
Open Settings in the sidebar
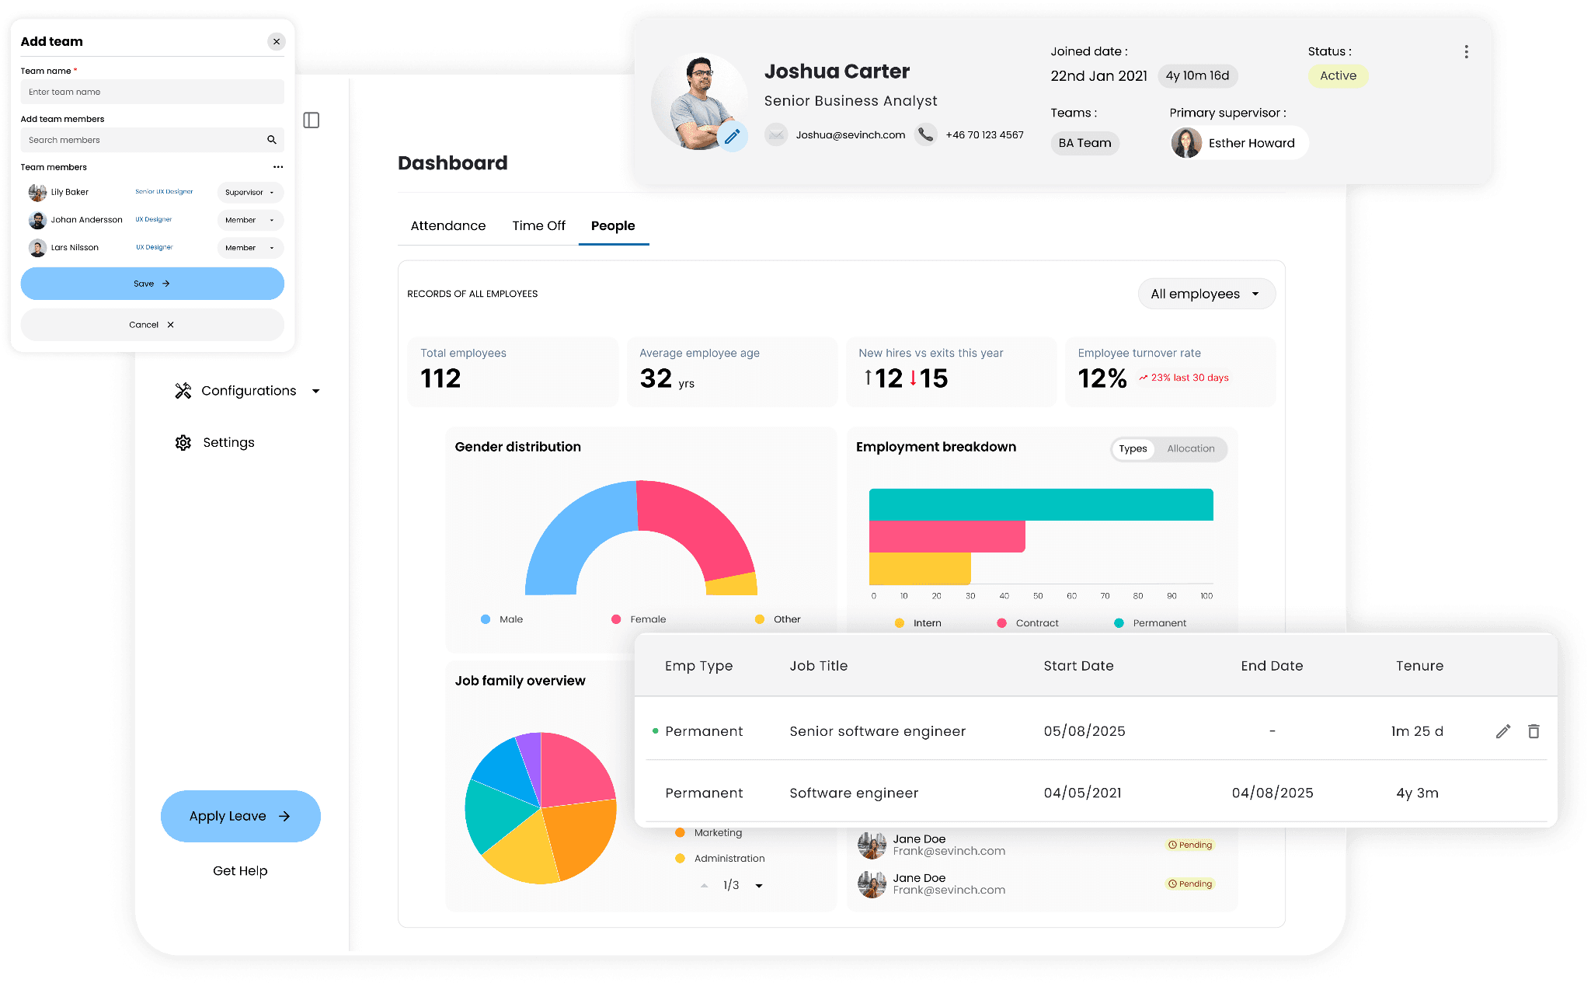[x=215, y=443]
